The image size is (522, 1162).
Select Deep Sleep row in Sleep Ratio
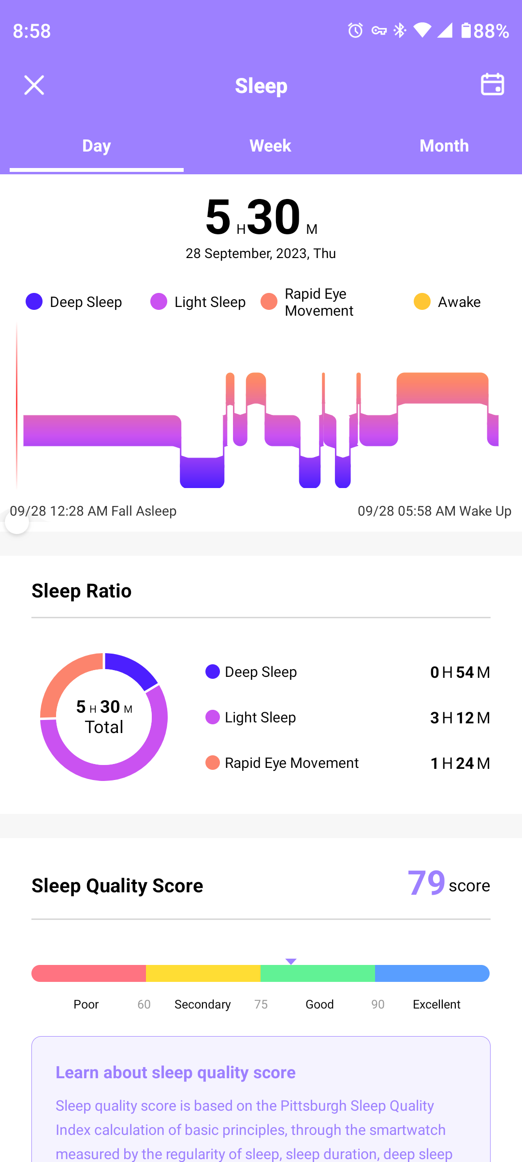click(347, 672)
